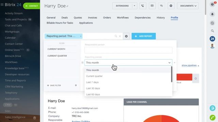Click the red progress bar
The height and width of the screenshot is (122, 218).
[184, 77]
